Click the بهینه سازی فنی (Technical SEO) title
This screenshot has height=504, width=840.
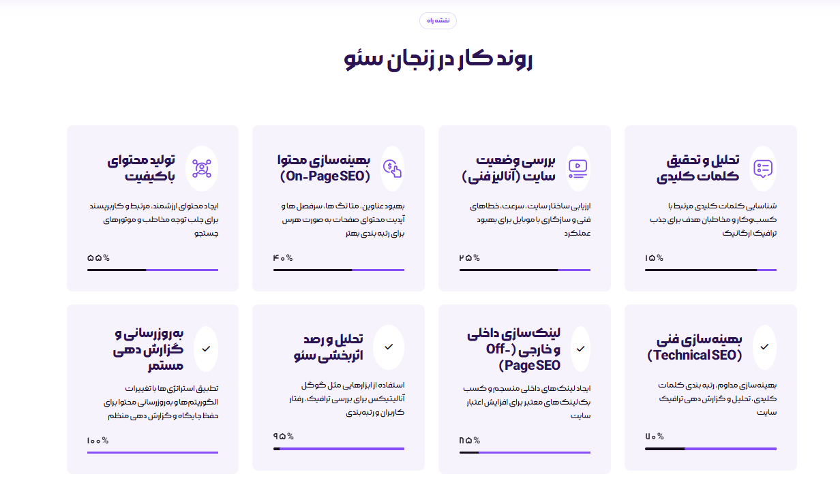point(695,347)
